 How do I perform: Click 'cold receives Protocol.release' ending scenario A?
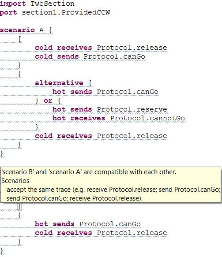click(x=101, y=136)
